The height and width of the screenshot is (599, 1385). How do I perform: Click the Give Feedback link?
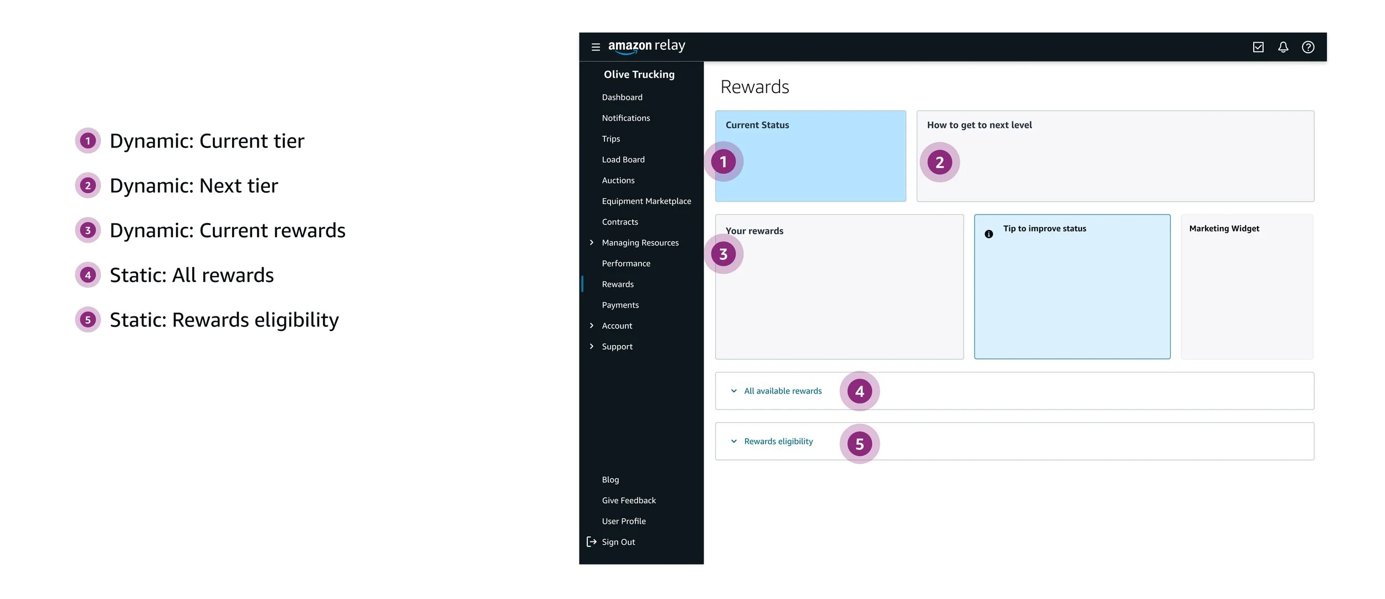click(629, 500)
